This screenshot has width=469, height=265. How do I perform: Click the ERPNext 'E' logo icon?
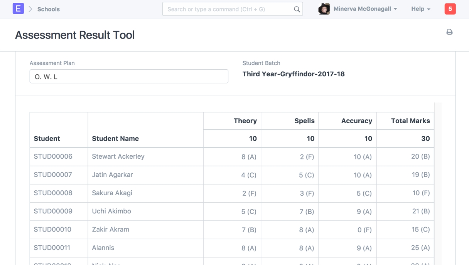pos(18,8)
